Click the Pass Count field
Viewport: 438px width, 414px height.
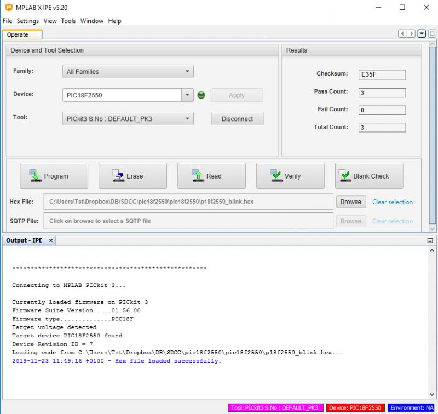[382, 93]
